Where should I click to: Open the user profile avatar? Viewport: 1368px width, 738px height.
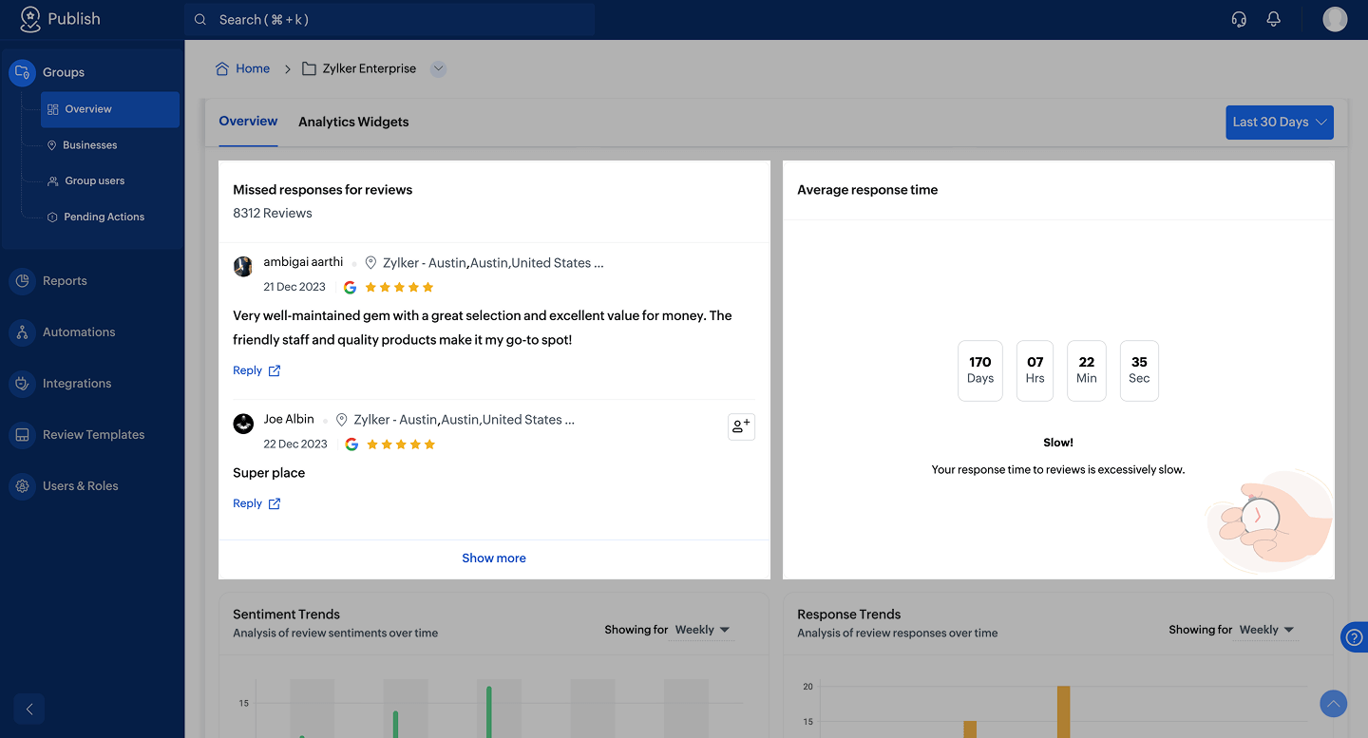1335,19
